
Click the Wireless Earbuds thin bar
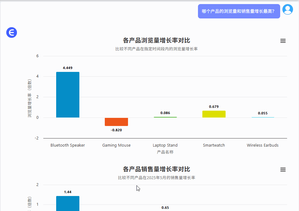pos(263,117)
